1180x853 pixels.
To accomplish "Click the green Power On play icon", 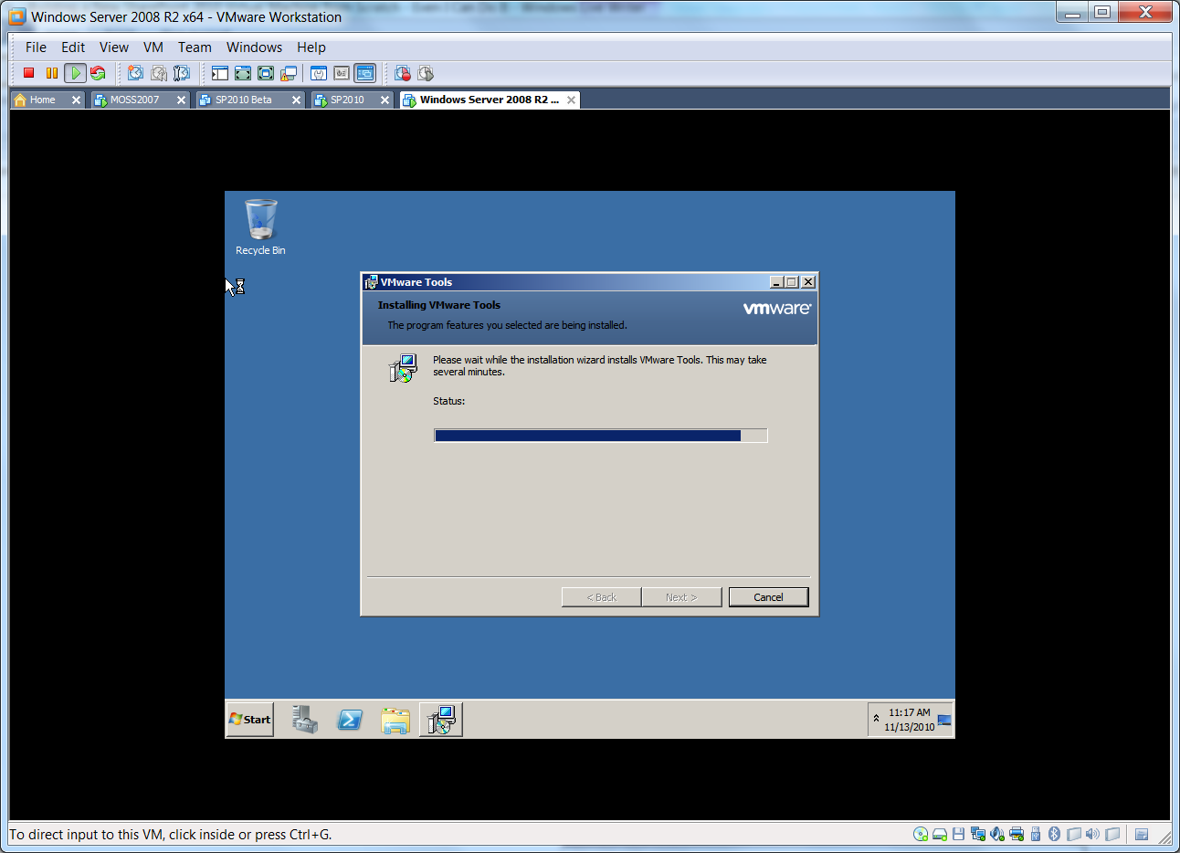I will pos(76,73).
